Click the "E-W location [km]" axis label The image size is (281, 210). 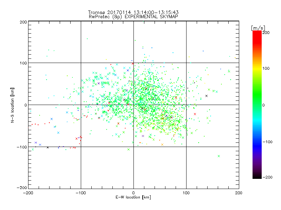[133, 197]
